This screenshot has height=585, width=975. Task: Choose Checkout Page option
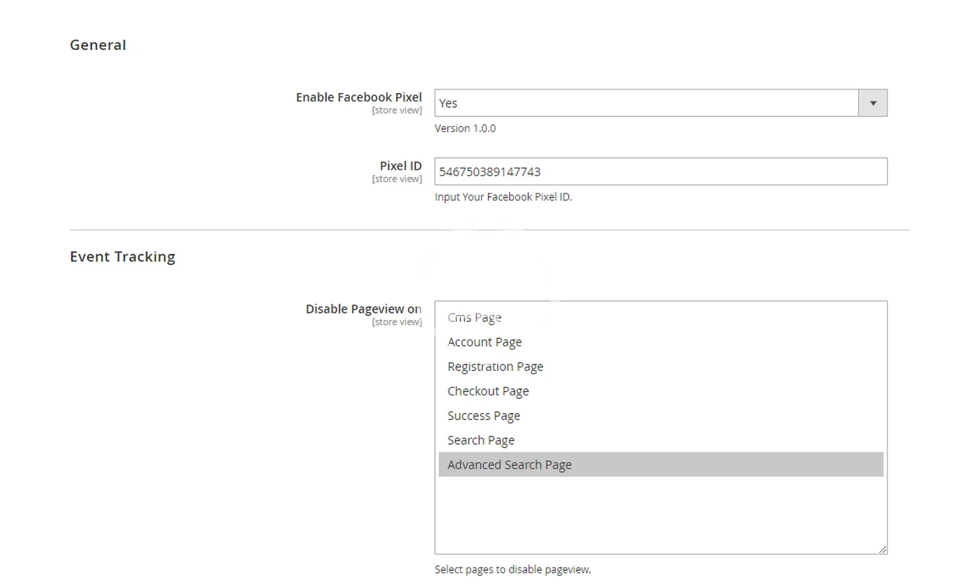click(488, 391)
